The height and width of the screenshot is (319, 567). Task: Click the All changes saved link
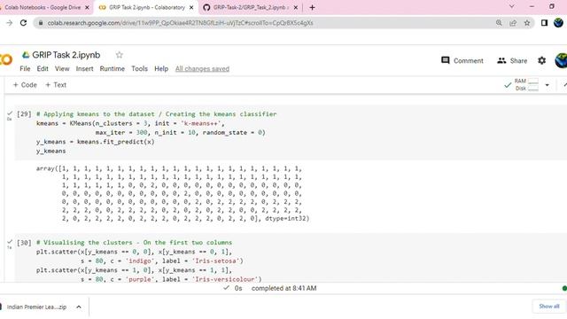[x=202, y=69]
